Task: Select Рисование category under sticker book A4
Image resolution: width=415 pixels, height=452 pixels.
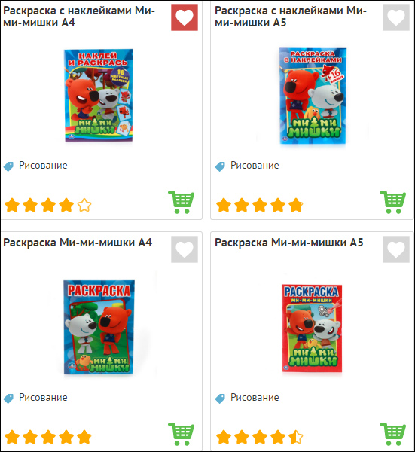Action: pyautogui.click(x=43, y=166)
